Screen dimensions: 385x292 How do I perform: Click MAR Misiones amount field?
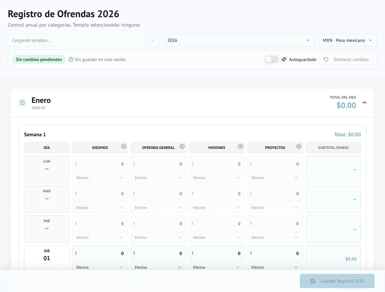pyautogui.click(x=217, y=193)
